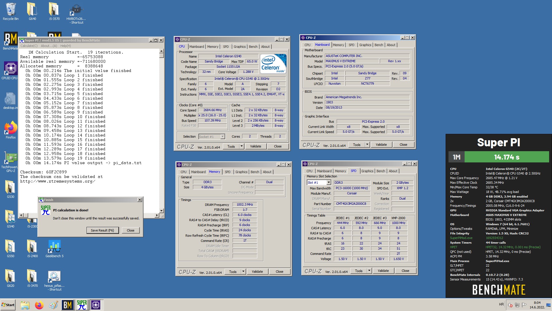Open the i5-3470 folder icon
Screen dimensions: 552x311
[32, 278]
